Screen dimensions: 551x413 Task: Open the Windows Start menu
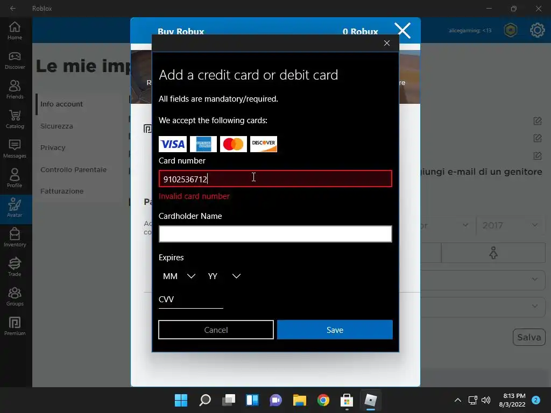click(x=181, y=400)
